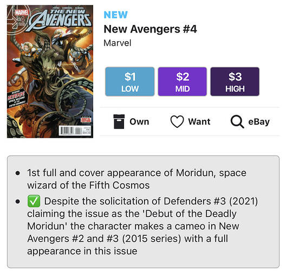Click the first Moridun appearance note
This screenshot has width=286, height=271.
pyautogui.click(x=136, y=179)
